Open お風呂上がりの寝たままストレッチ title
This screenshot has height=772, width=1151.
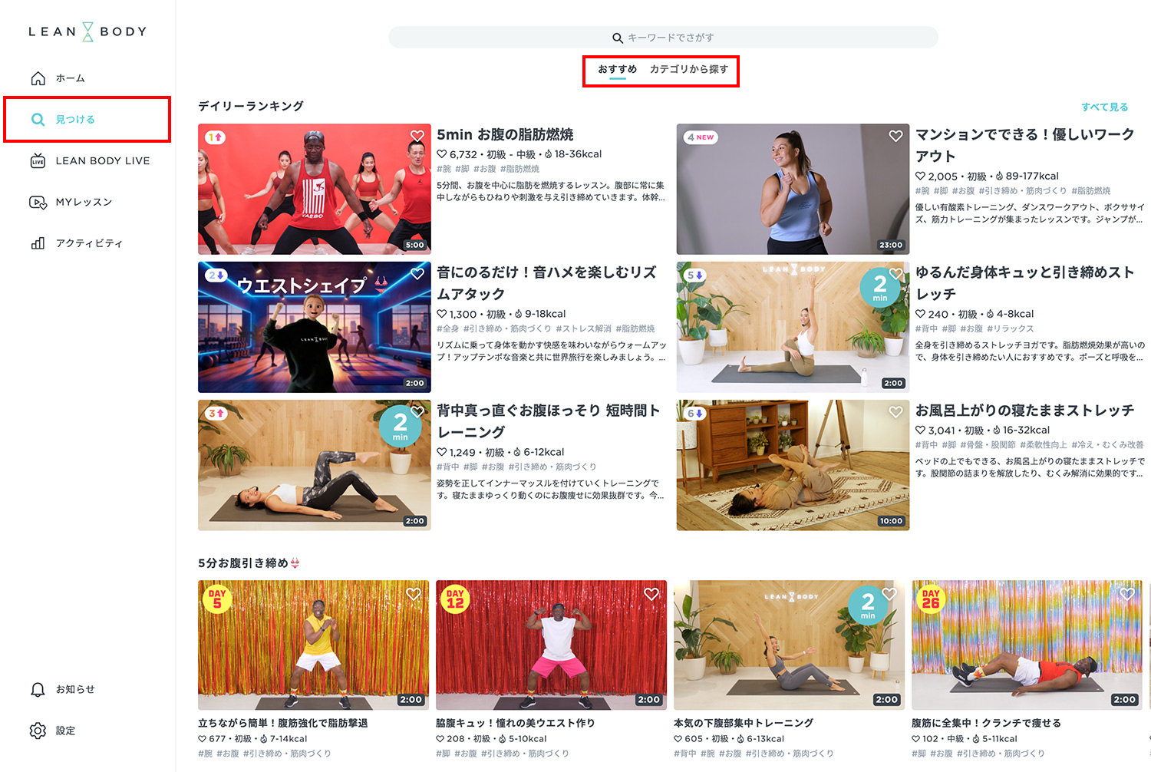[1024, 411]
